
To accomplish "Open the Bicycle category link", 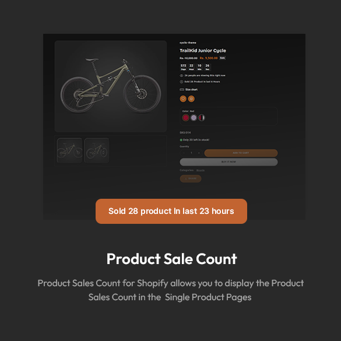I will 201,170.
